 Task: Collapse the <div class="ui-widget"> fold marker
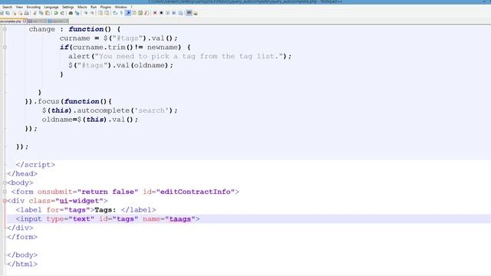(x=5, y=201)
